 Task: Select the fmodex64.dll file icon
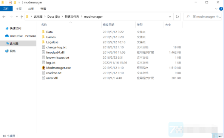(x=43, y=52)
